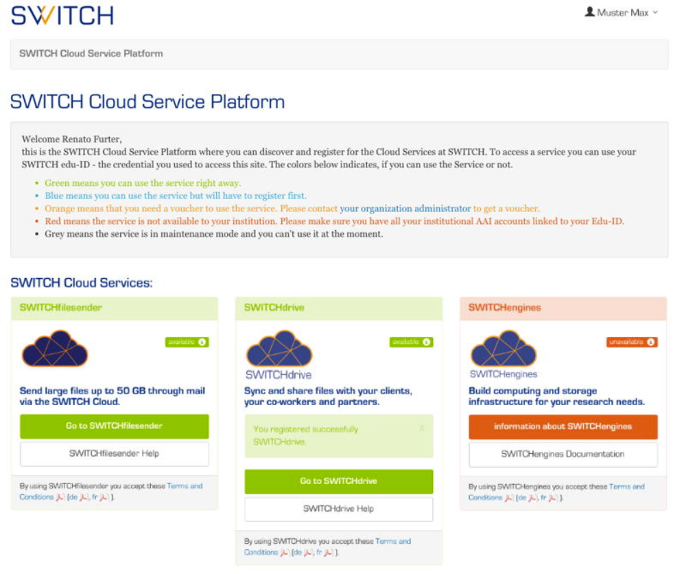Click Information about SWITCHengines button
The width and height of the screenshot is (686, 574).
[563, 426]
